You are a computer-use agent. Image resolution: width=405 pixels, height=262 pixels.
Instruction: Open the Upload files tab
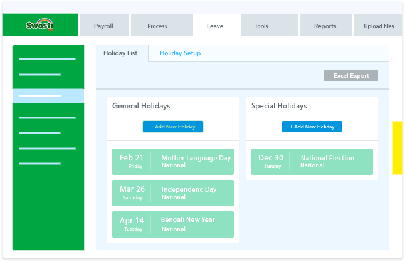pyautogui.click(x=378, y=25)
